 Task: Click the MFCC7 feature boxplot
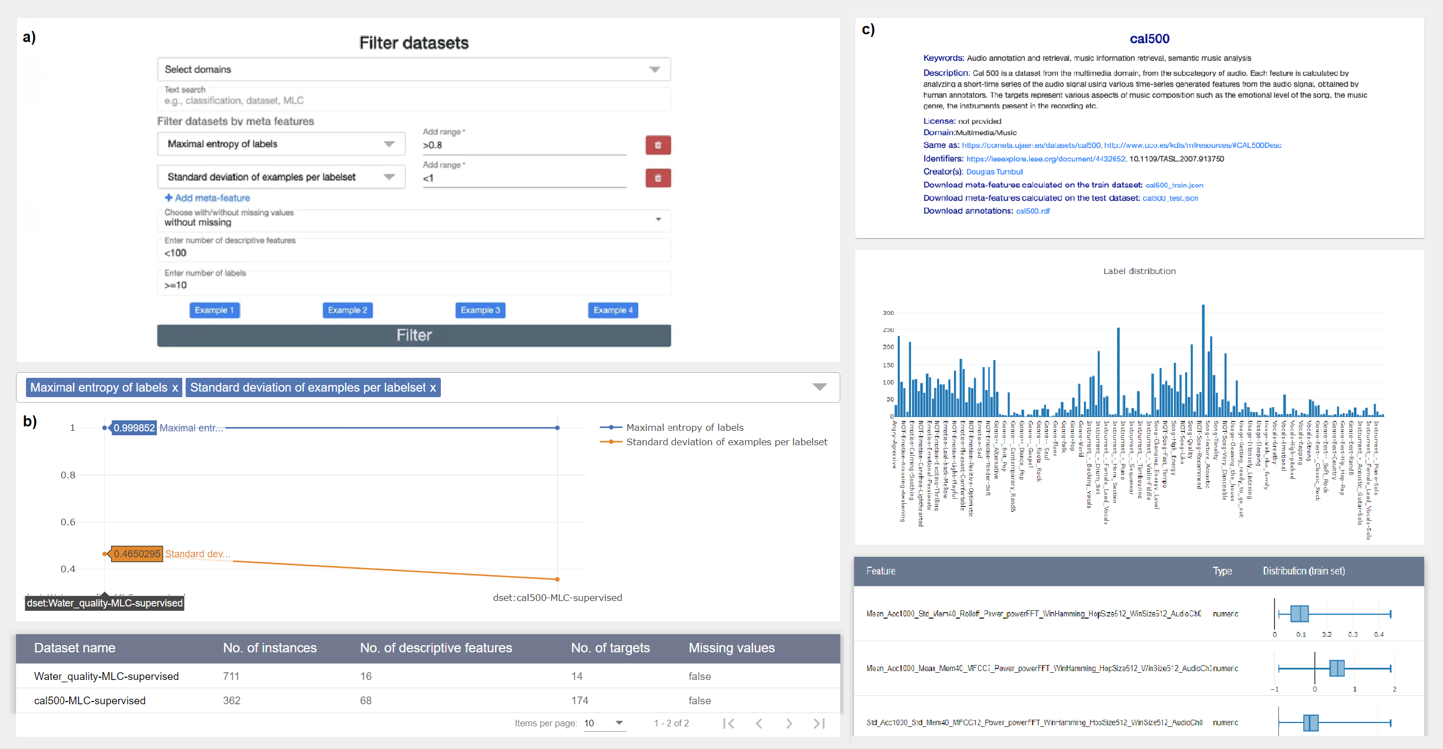[x=1334, y=668]
